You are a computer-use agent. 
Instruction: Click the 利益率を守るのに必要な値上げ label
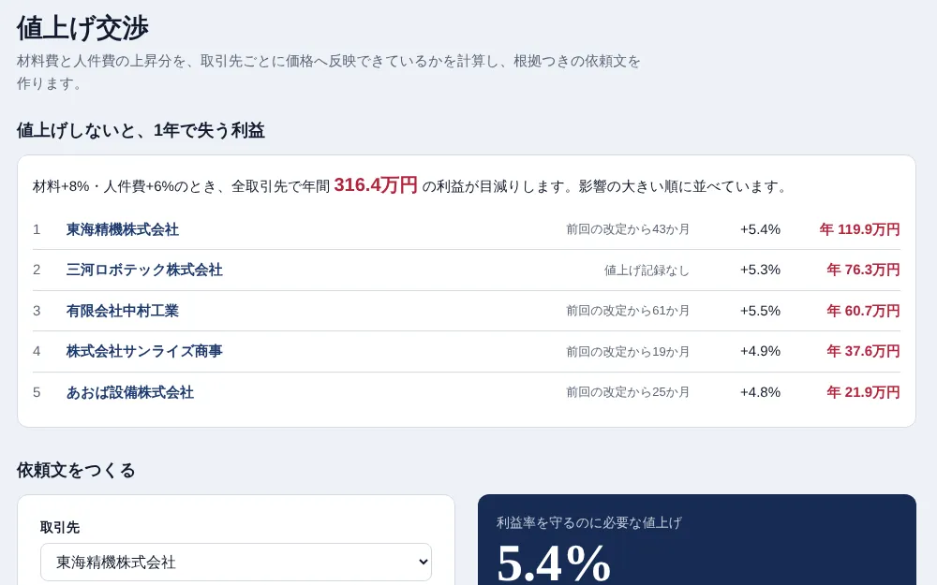point(588,523)
